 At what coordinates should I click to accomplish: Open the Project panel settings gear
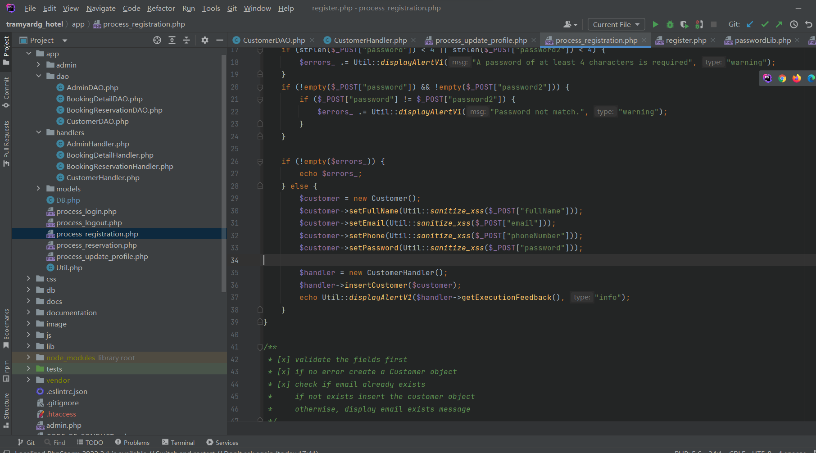click(205, 40)
